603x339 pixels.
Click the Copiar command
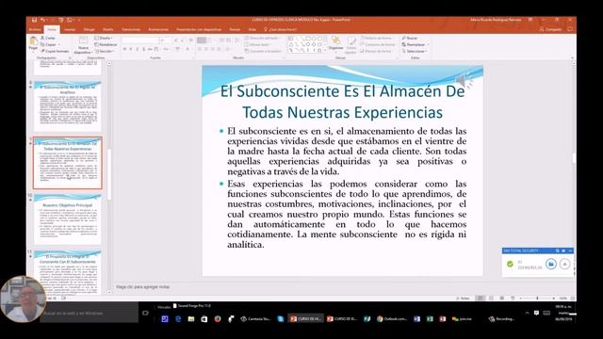point(48,44)
